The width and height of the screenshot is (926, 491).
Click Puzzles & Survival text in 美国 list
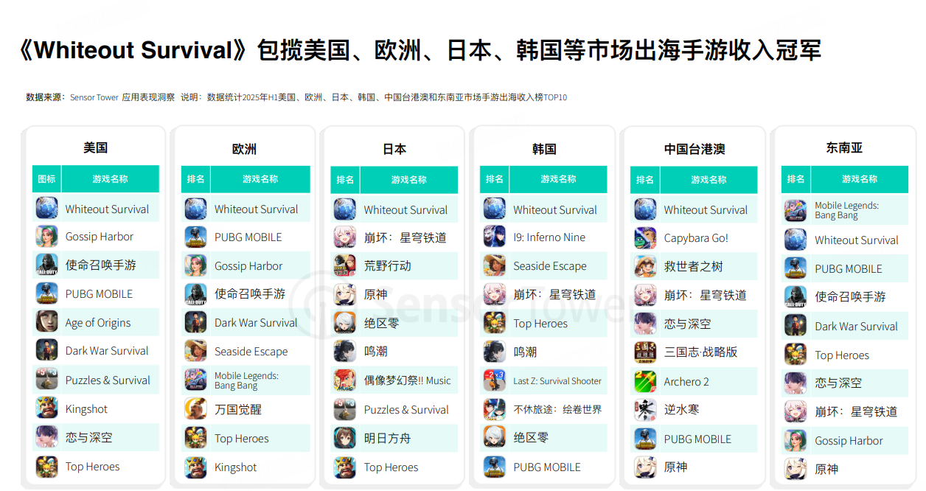click(x=108, y=380)
